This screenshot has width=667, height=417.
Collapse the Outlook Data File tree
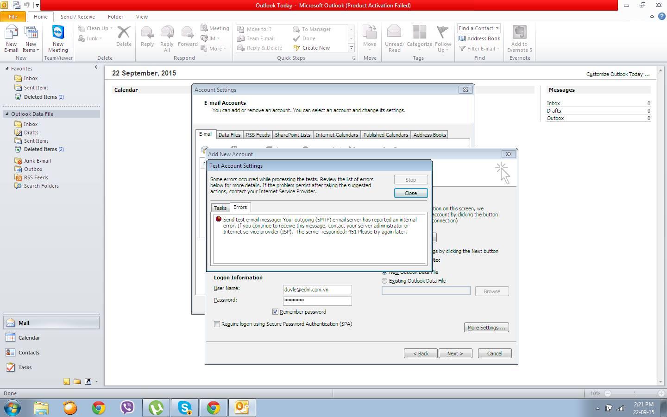pos(7,114)
